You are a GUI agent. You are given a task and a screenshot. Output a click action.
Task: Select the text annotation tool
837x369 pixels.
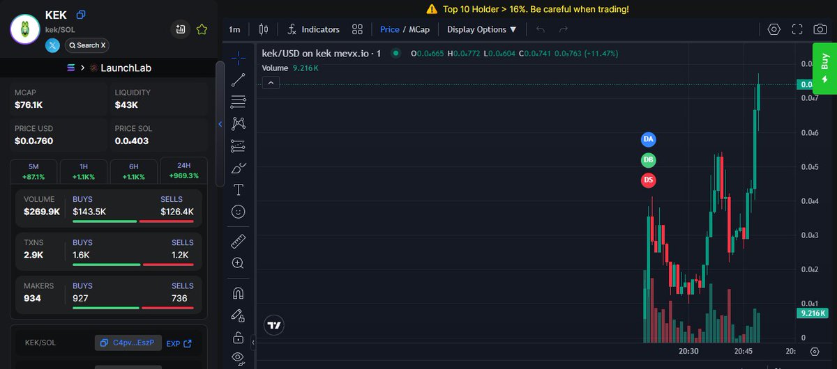pyautogui.click(x=239, y=189)
